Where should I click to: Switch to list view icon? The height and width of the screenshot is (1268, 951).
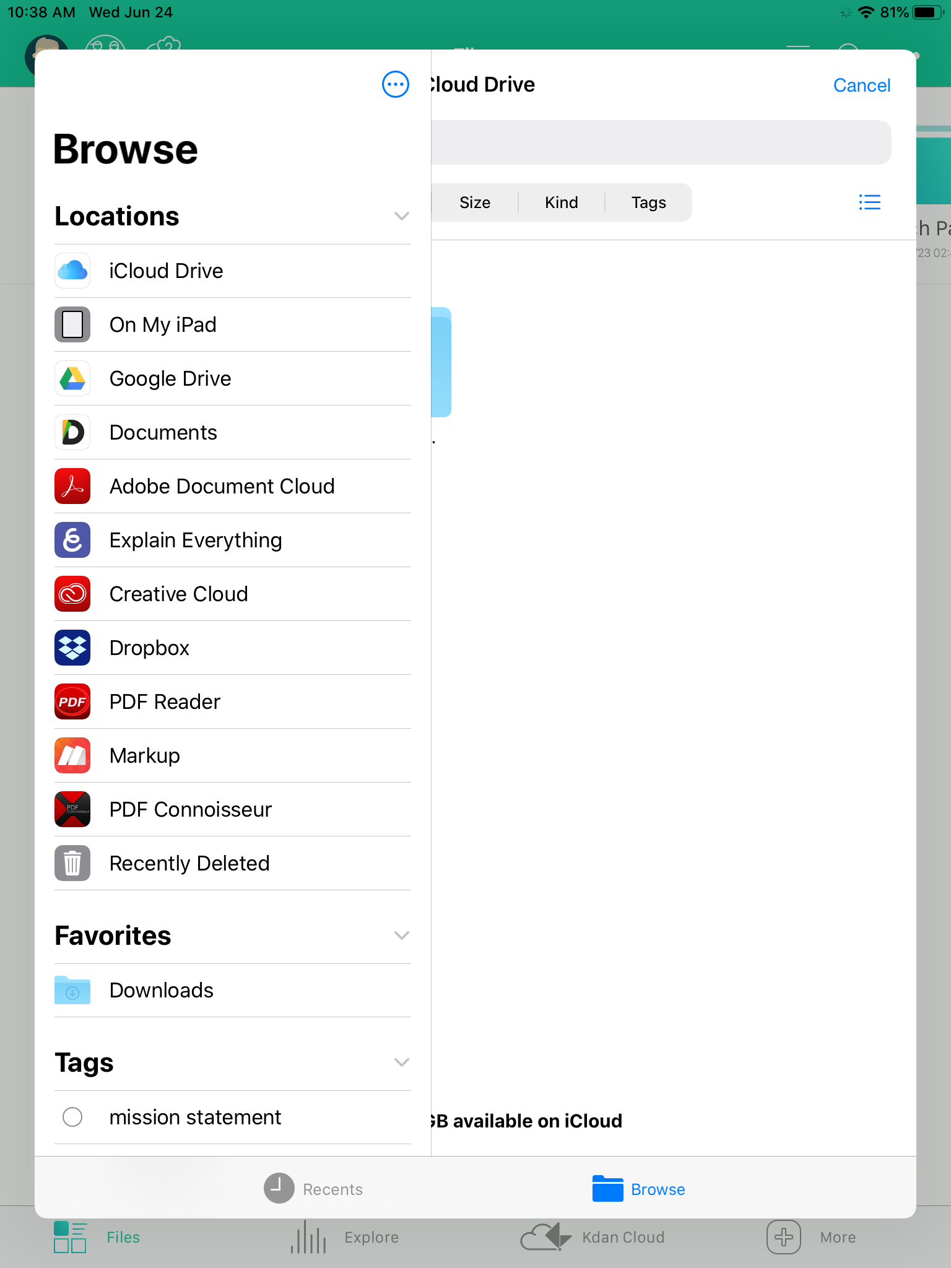tap(870, 202)
